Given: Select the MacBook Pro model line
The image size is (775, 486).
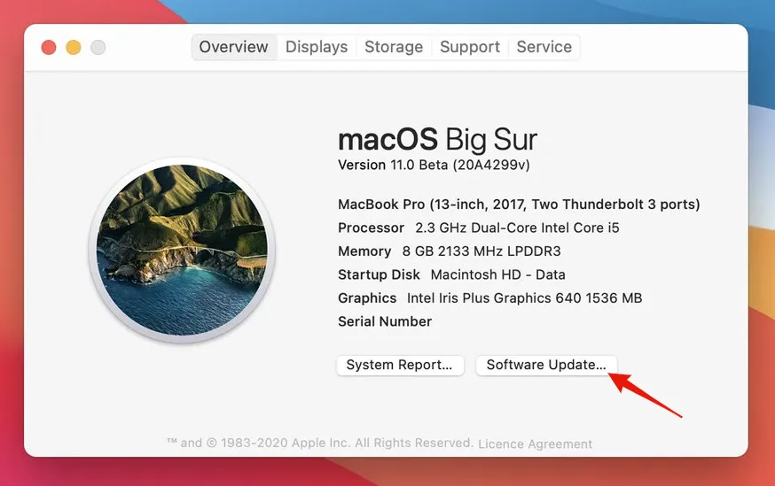Looking at the screenshot, I should click(x=519, y=204).
